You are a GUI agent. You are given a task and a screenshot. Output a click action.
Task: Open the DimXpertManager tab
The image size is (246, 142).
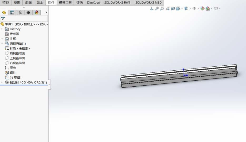(28, 13)
